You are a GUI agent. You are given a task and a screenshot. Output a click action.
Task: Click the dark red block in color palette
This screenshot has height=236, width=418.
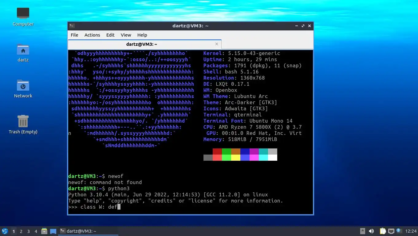click(217, 151)
